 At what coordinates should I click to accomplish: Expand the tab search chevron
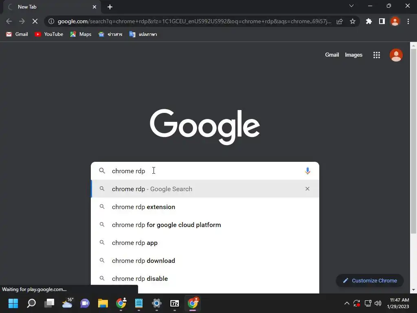click(351, 6)
